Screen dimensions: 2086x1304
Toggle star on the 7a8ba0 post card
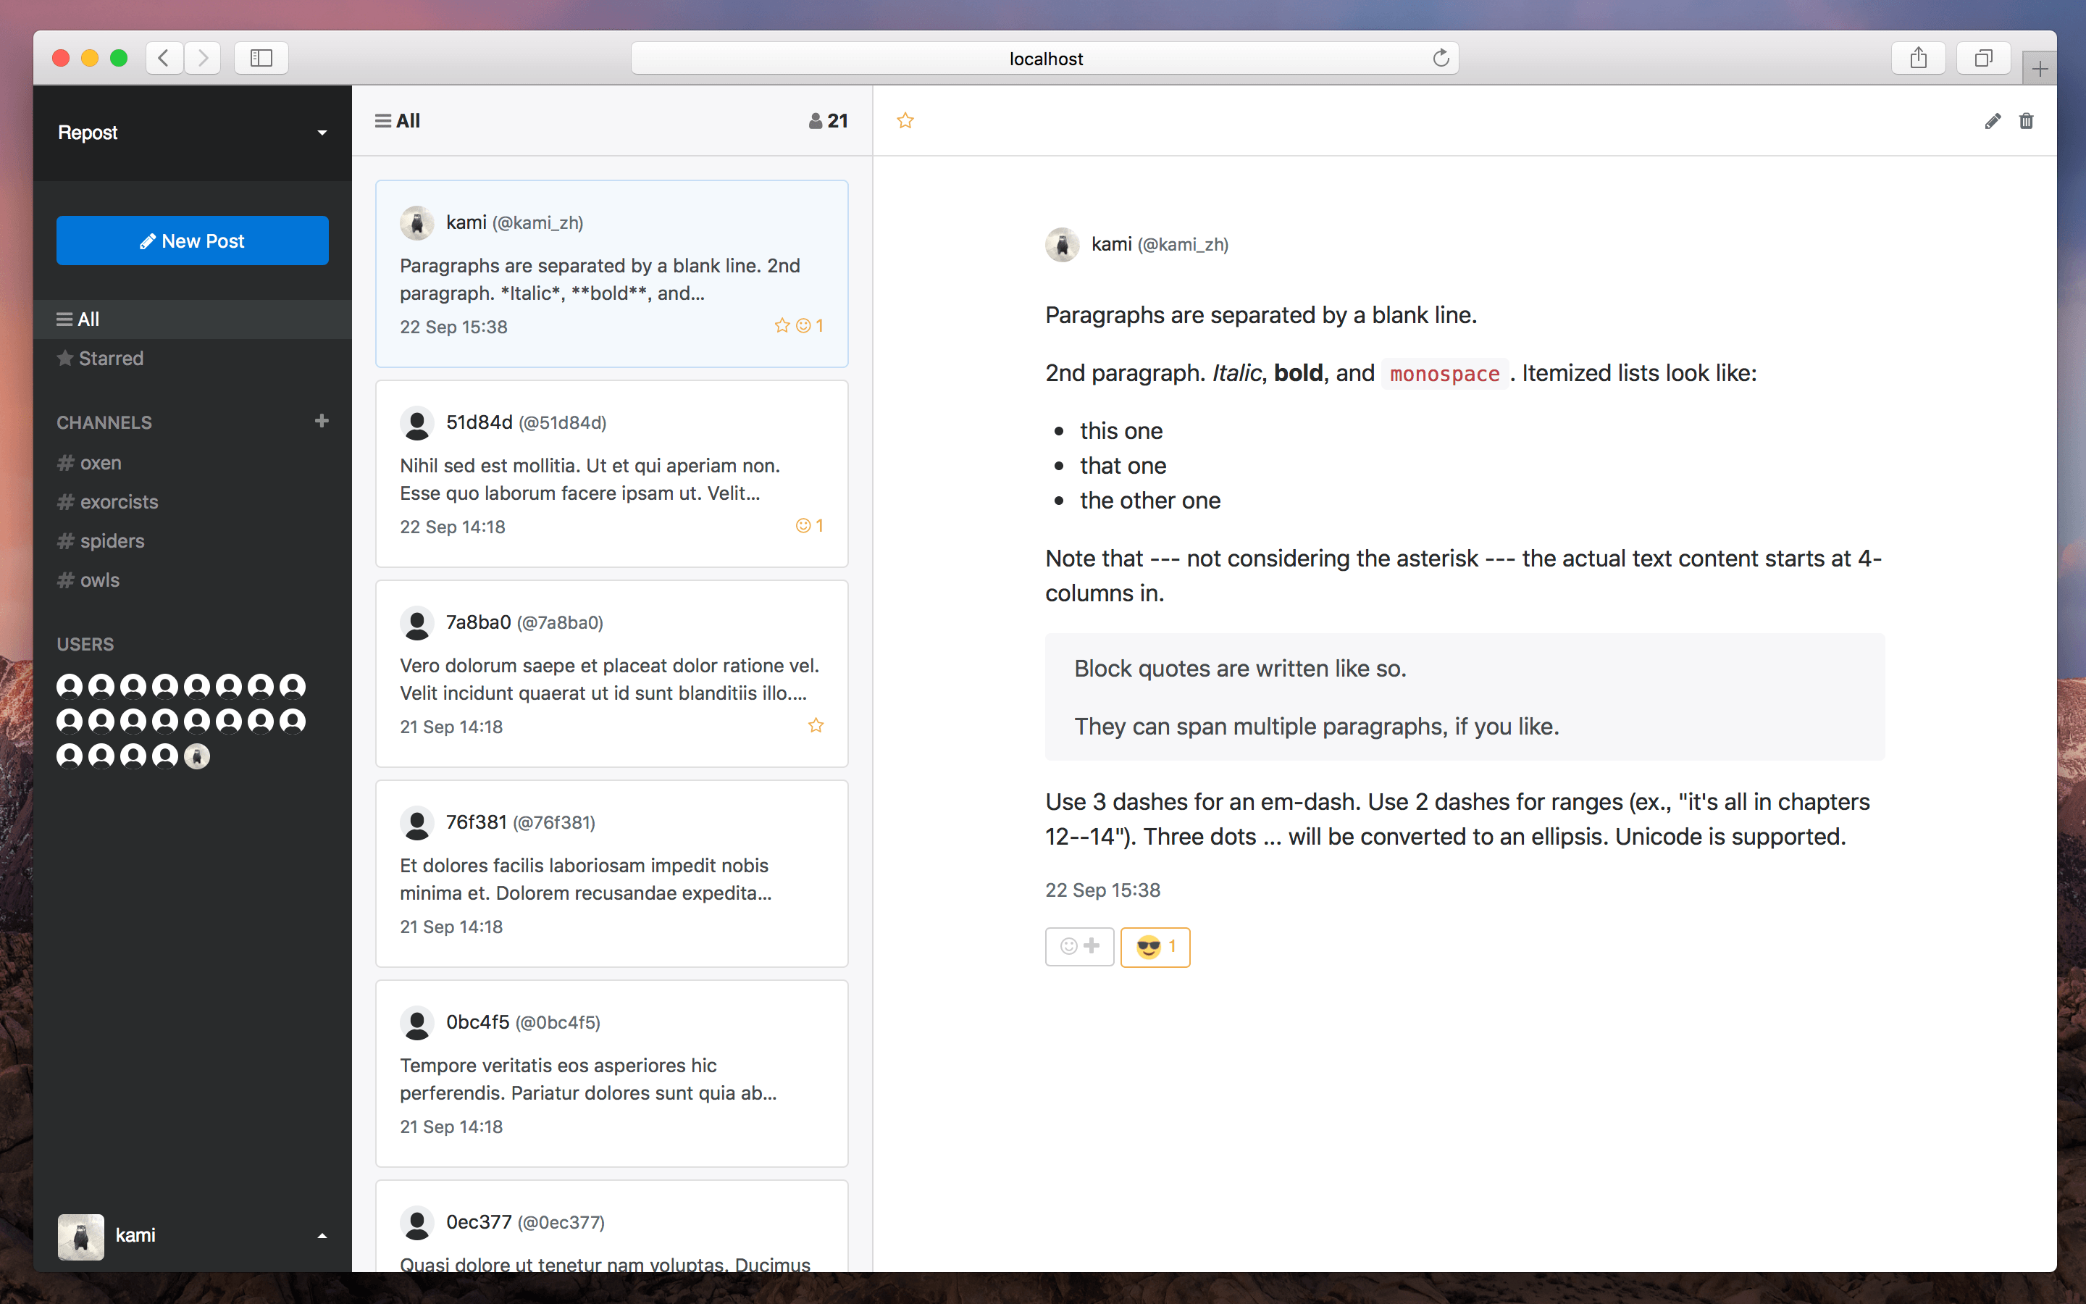point(816,725)
